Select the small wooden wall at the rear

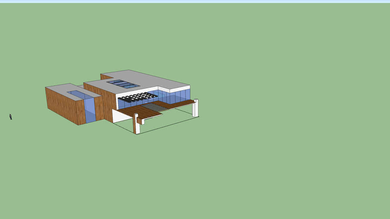105,77
